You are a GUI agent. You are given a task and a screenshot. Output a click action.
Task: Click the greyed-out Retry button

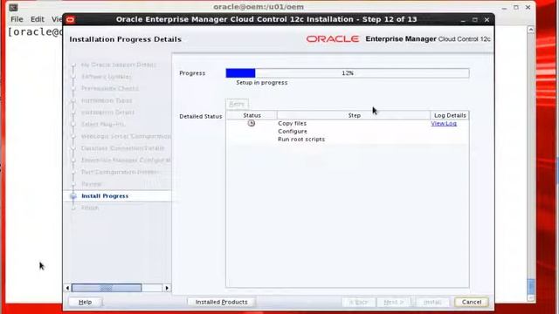click(237, 104)
